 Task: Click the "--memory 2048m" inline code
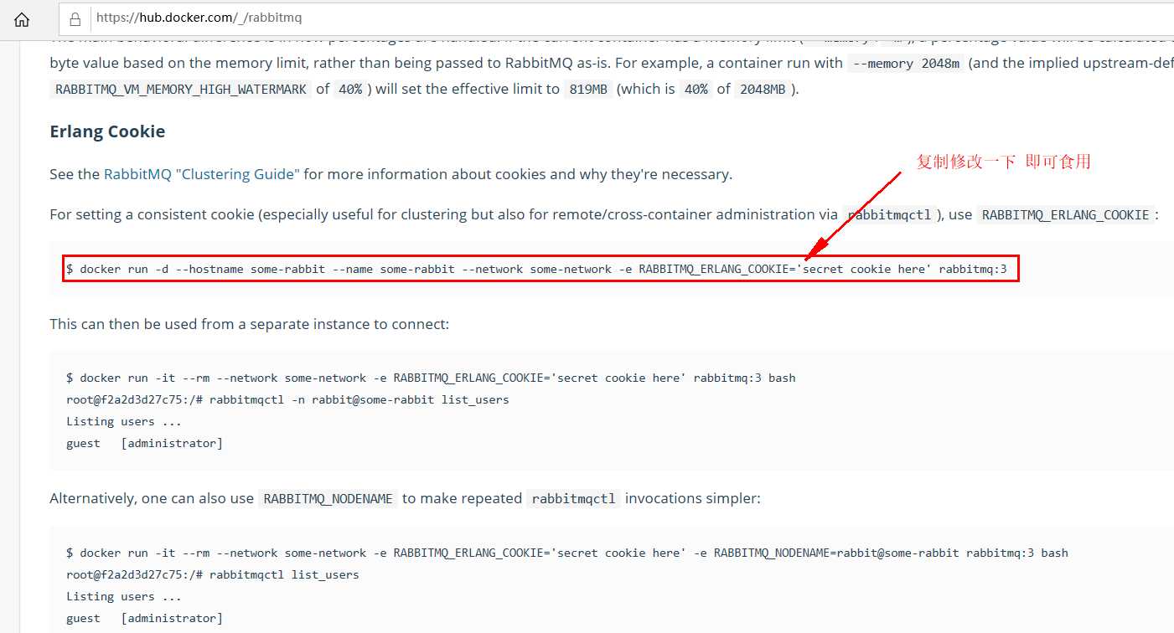pyautogui.click(x=905, y=64)
